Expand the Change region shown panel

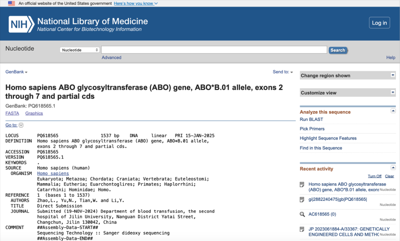[393, 75]
